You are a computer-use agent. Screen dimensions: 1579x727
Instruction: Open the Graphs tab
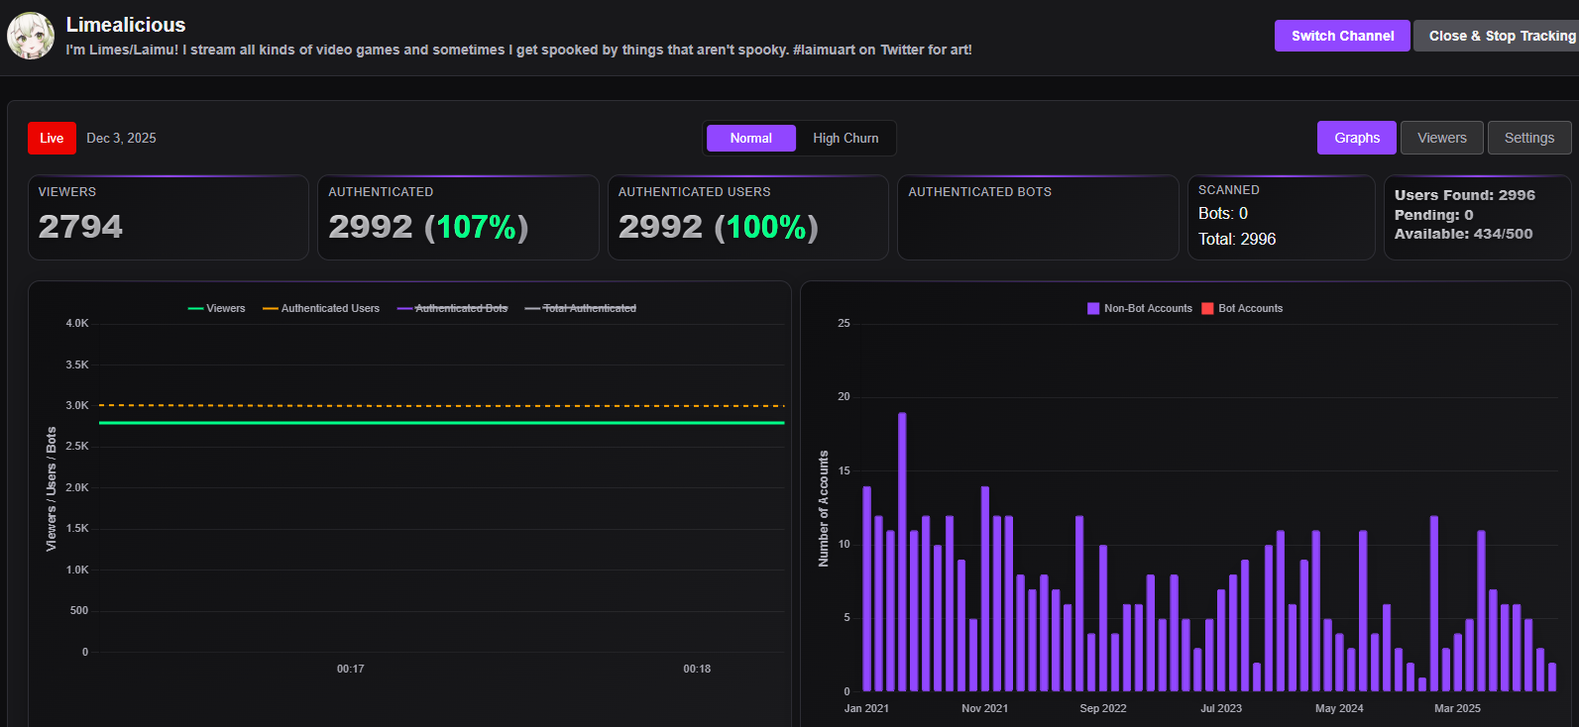pyautogui.click(x=1356, y=138)
